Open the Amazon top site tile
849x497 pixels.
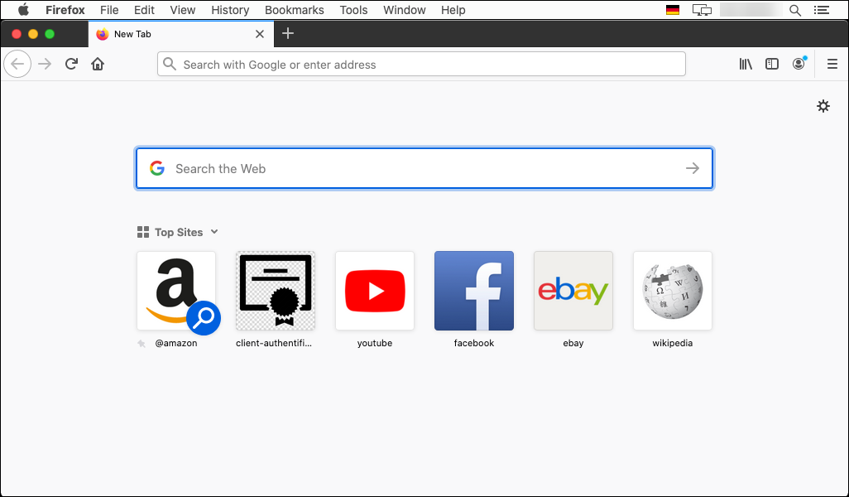coord(176,291)
